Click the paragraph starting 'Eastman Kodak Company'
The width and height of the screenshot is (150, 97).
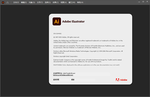click(87, 61)
